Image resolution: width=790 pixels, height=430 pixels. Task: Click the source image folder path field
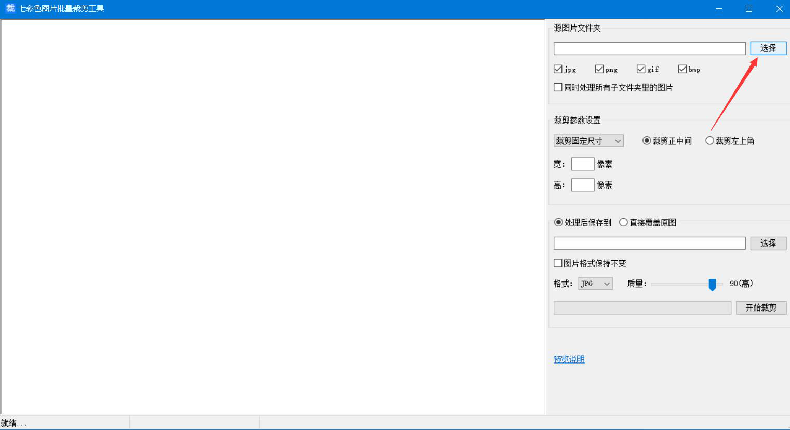point(649,49)
